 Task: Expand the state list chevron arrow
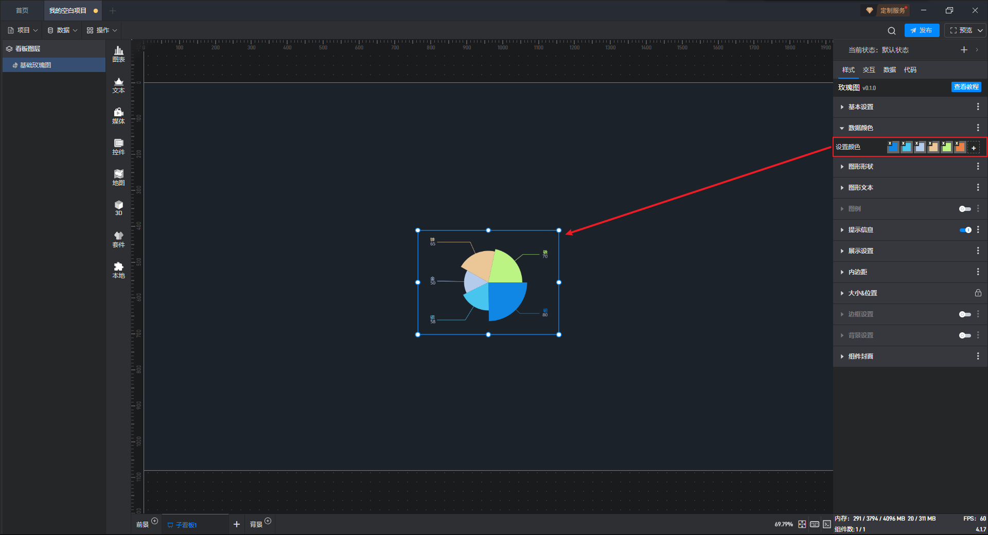[977, 50]
